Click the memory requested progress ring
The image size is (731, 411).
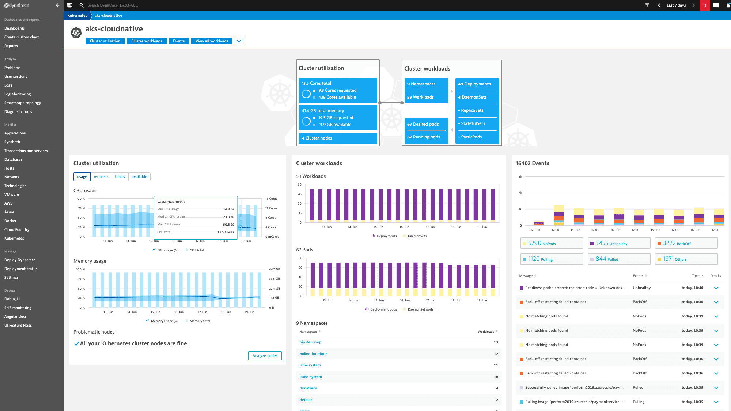point(306,121)
